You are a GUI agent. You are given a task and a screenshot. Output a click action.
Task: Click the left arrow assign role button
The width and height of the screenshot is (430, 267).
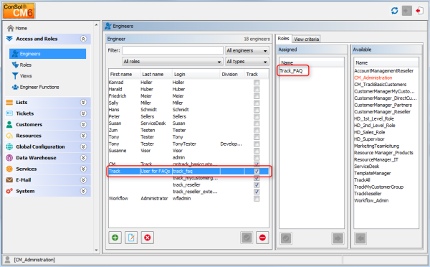click(360, 238)
